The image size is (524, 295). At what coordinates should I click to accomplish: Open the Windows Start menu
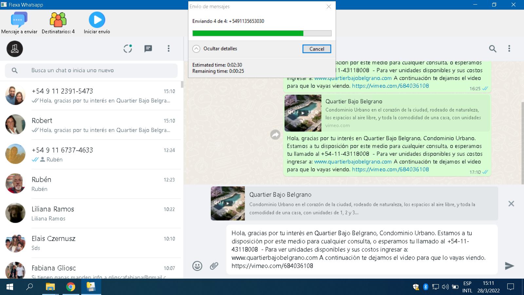click(10, 287)
